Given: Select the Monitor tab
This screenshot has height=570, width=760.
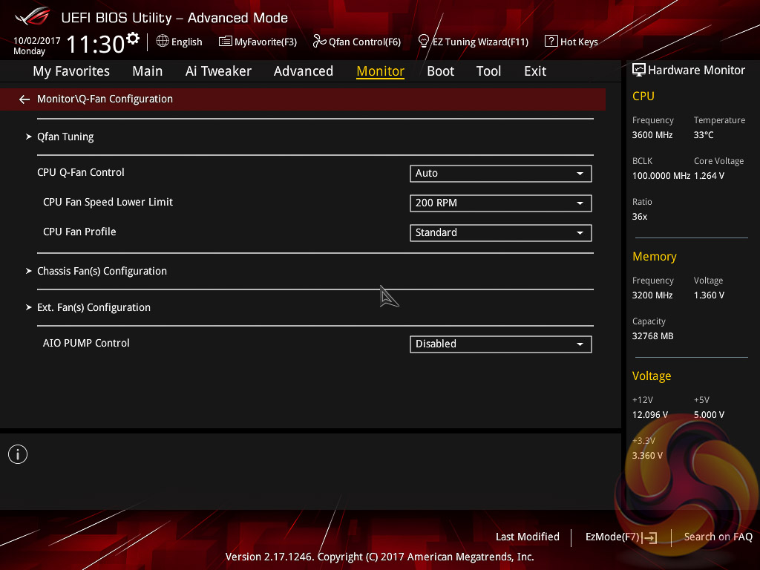Looking at the screenshot, I should coord(381,71).
